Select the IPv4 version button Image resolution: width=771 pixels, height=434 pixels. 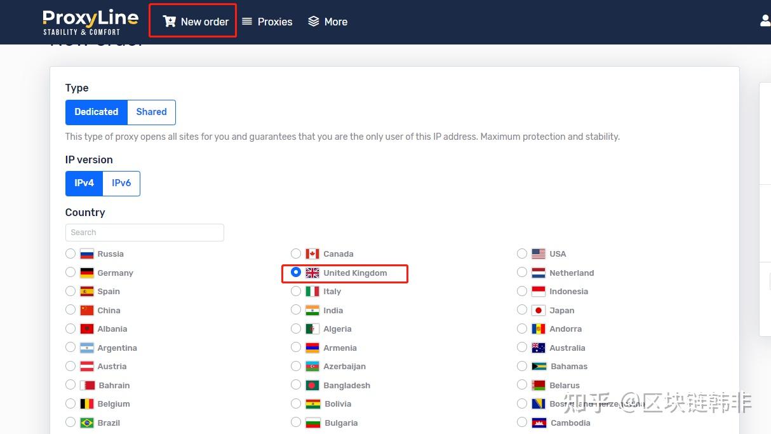(84, 183)
